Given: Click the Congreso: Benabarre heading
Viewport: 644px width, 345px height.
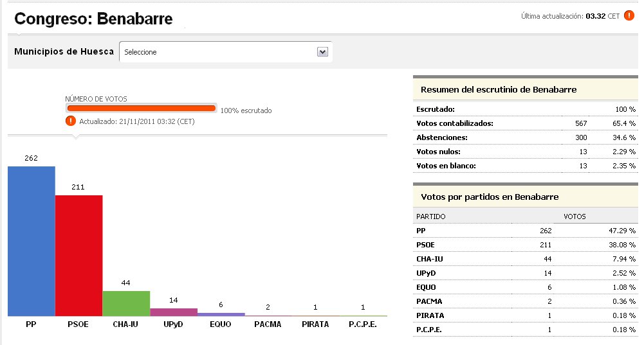Looking at the screenshot, I should pyautogui.click(x=93, y=19).
